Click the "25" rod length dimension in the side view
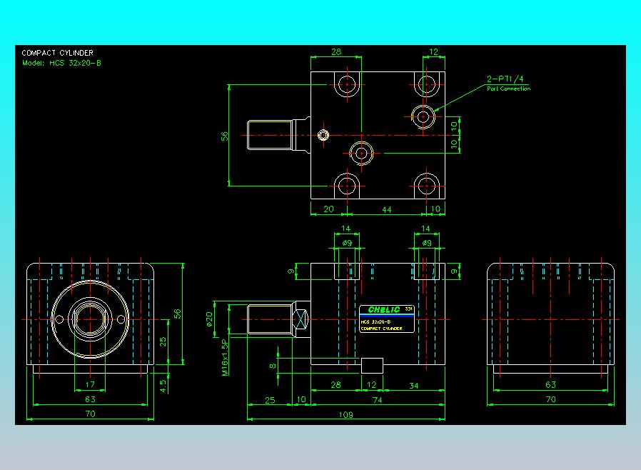The image size is (641, 470). (x=270, y=400)
